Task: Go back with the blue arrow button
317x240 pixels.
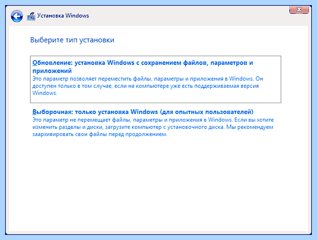Action: pyautogui.click(x=17, y=16)
